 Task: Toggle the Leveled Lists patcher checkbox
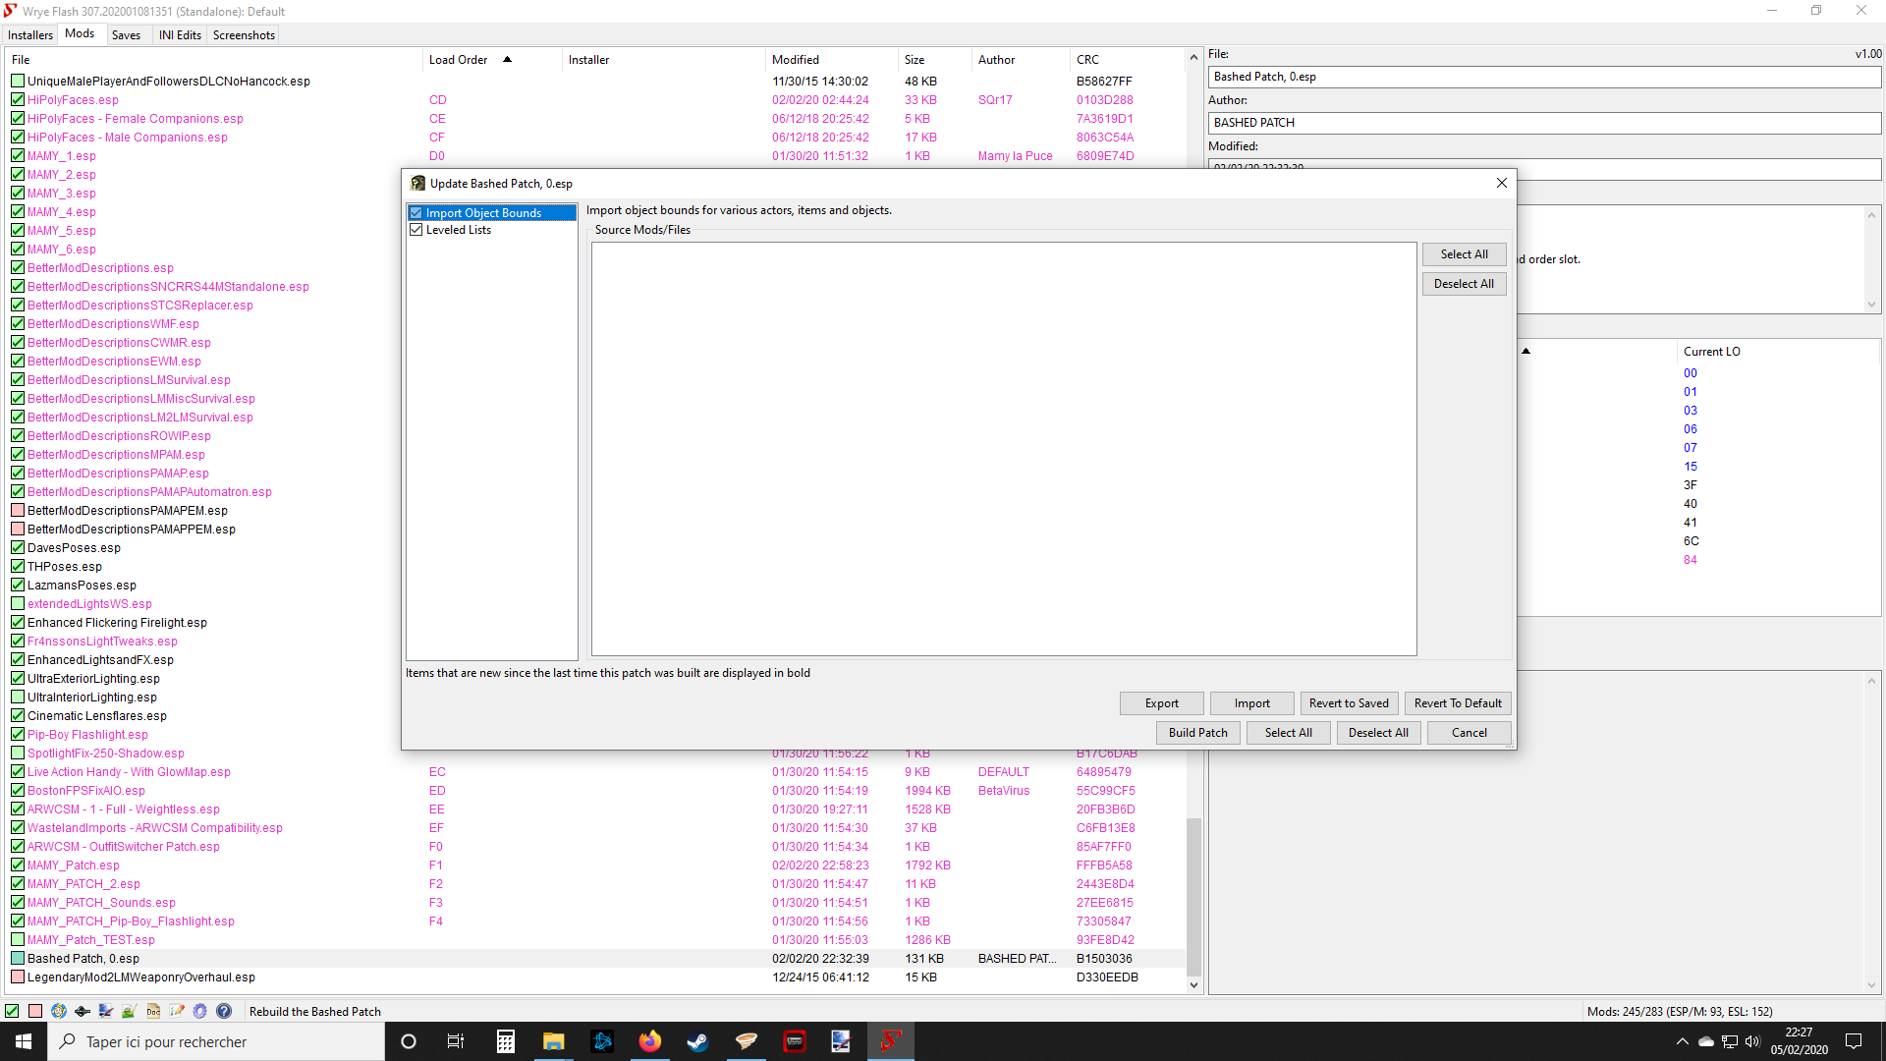click(x=416, y=230)
